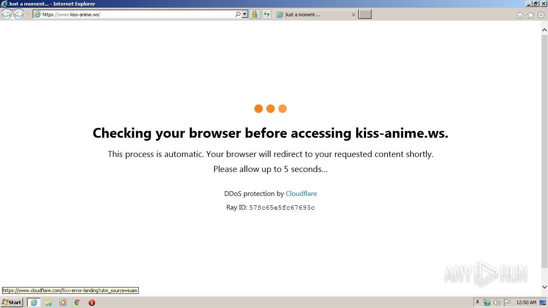The height and width of the screenshot is (308, 548).
Task: Click the search magnifier in address bar
Action: [238, 15]
